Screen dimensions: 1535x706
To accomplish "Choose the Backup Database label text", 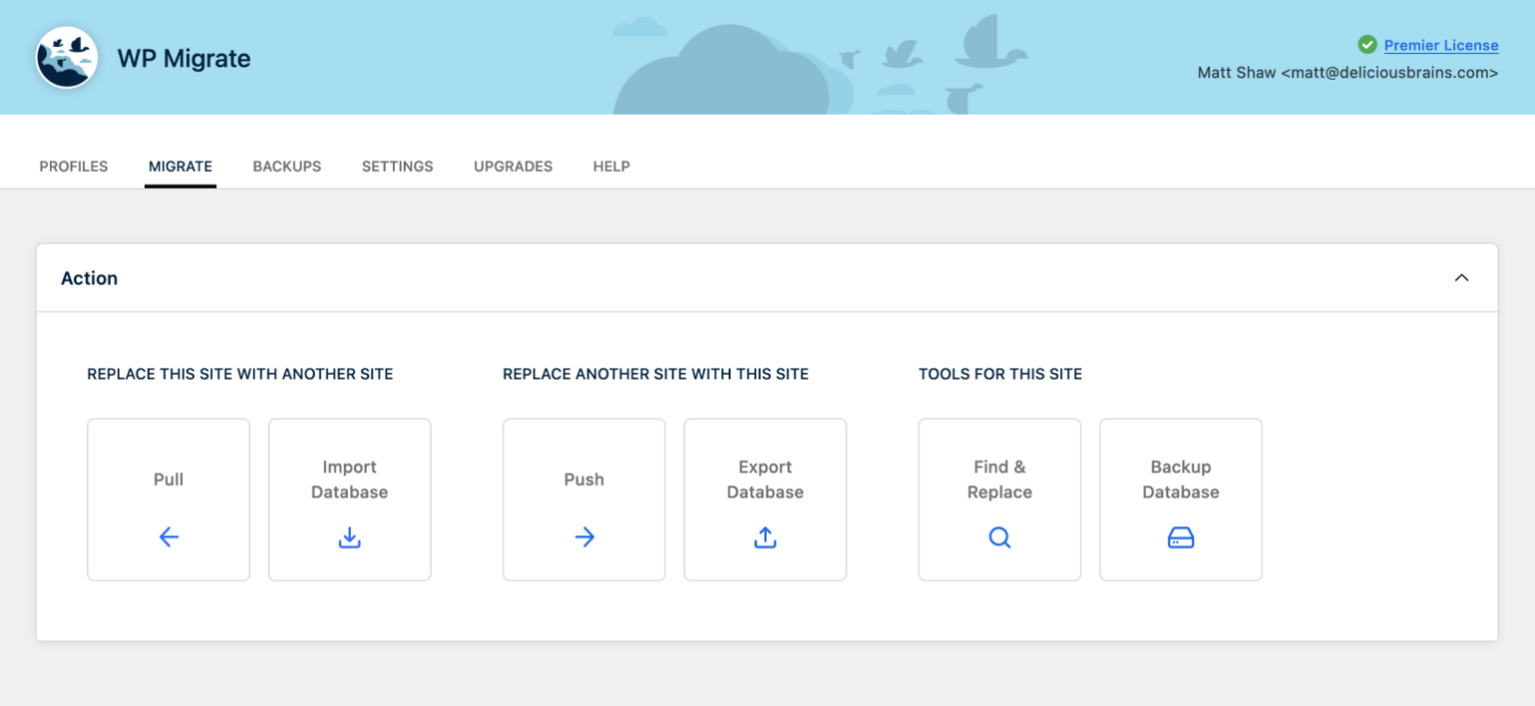I will click(1181, 479).
